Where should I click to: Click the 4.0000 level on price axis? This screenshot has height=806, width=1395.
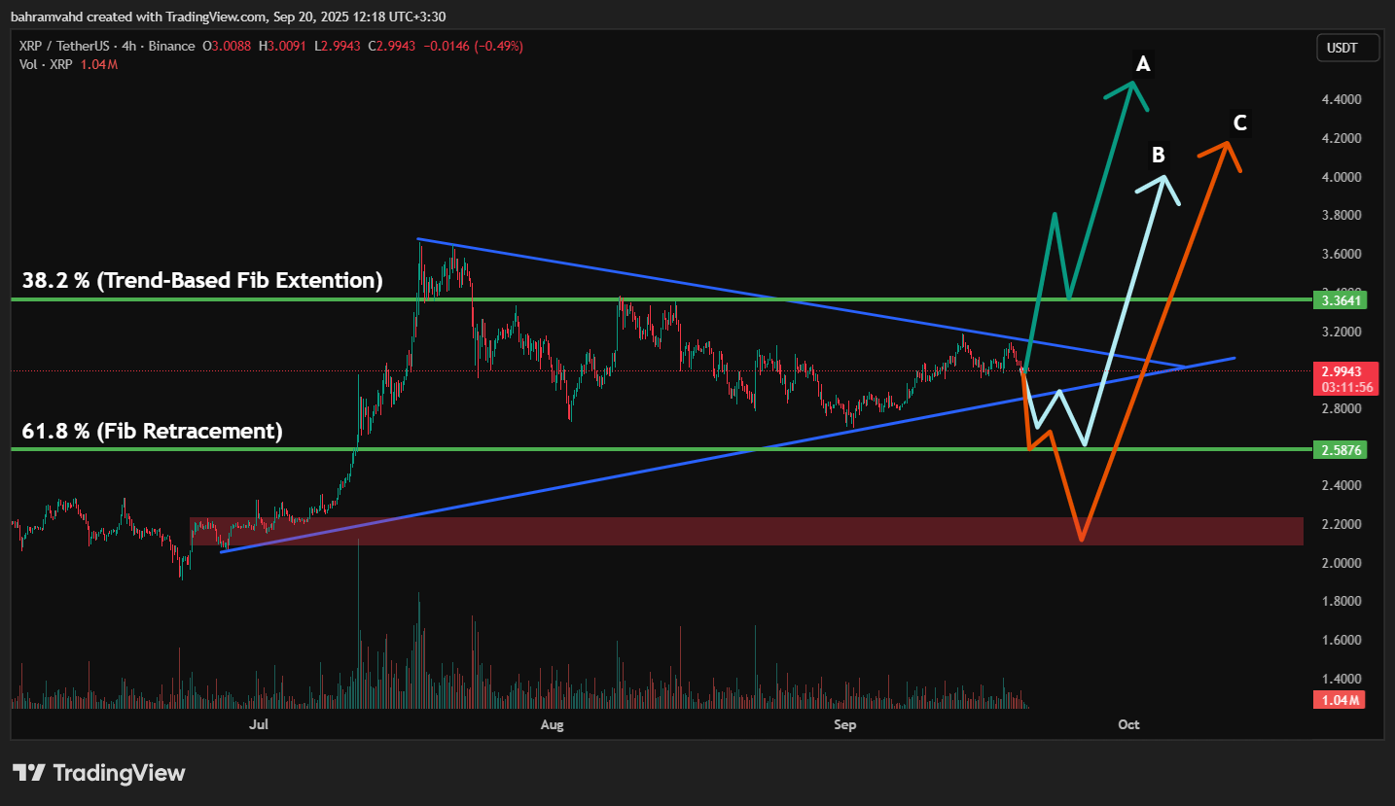coord(1341,177)
